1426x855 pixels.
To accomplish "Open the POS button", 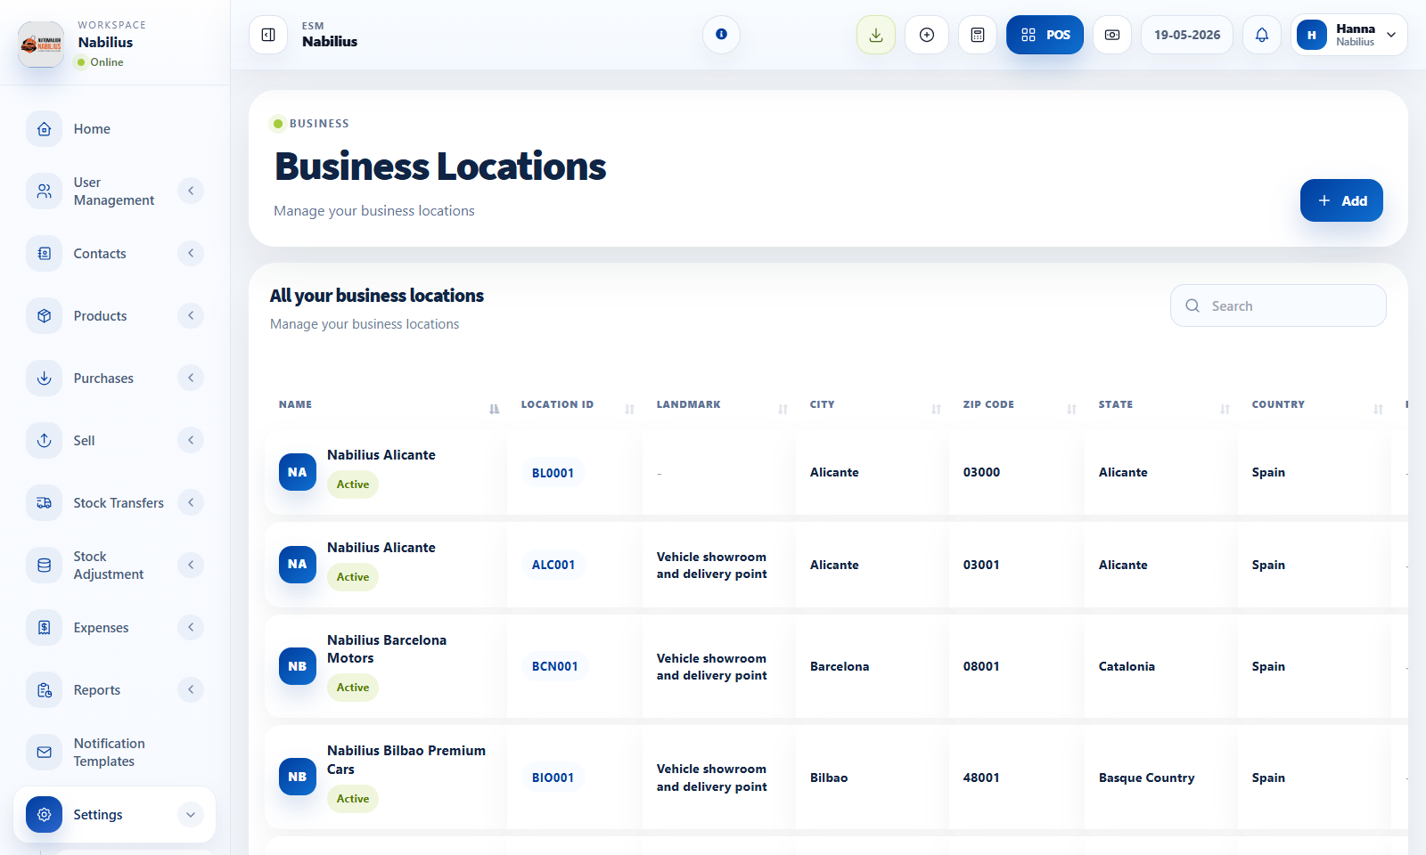I will 1045,35.
